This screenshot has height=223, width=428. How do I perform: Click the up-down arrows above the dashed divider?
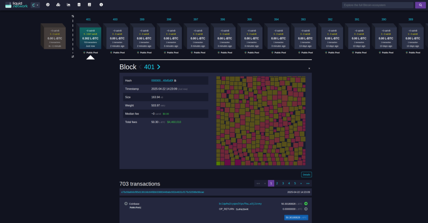73,16
